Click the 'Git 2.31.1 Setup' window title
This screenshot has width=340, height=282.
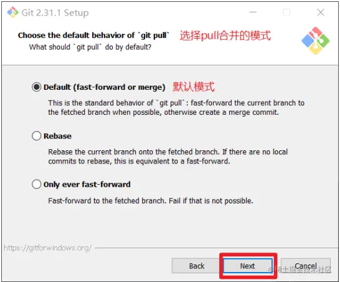click(55, 13)
